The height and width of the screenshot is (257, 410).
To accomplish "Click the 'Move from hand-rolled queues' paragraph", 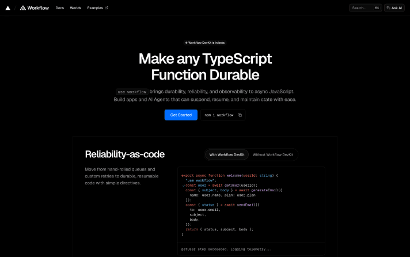I will tap(122, 176).
